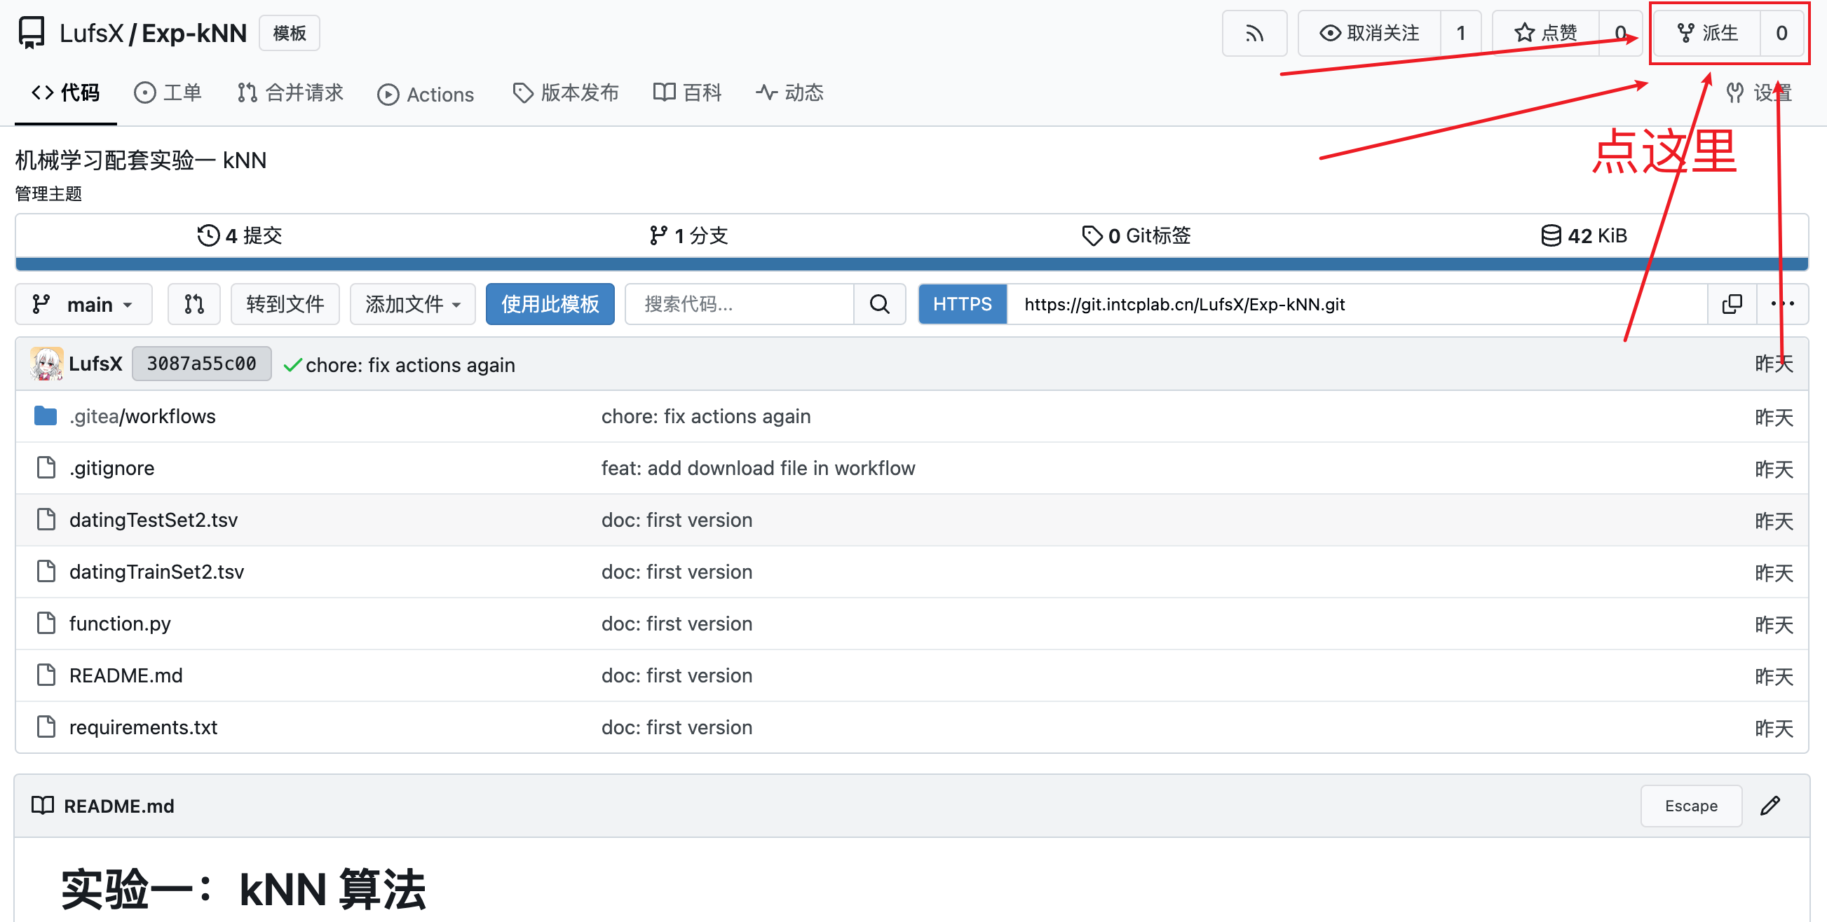Open the 动态 activity tab
This screenshot has width=1827, height=922.
coord(789,93)
